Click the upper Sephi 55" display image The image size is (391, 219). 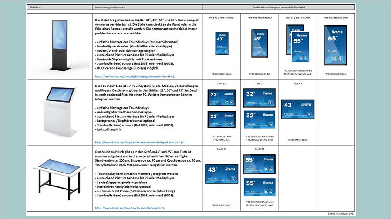pyautogui.click(x=260, y=163)
